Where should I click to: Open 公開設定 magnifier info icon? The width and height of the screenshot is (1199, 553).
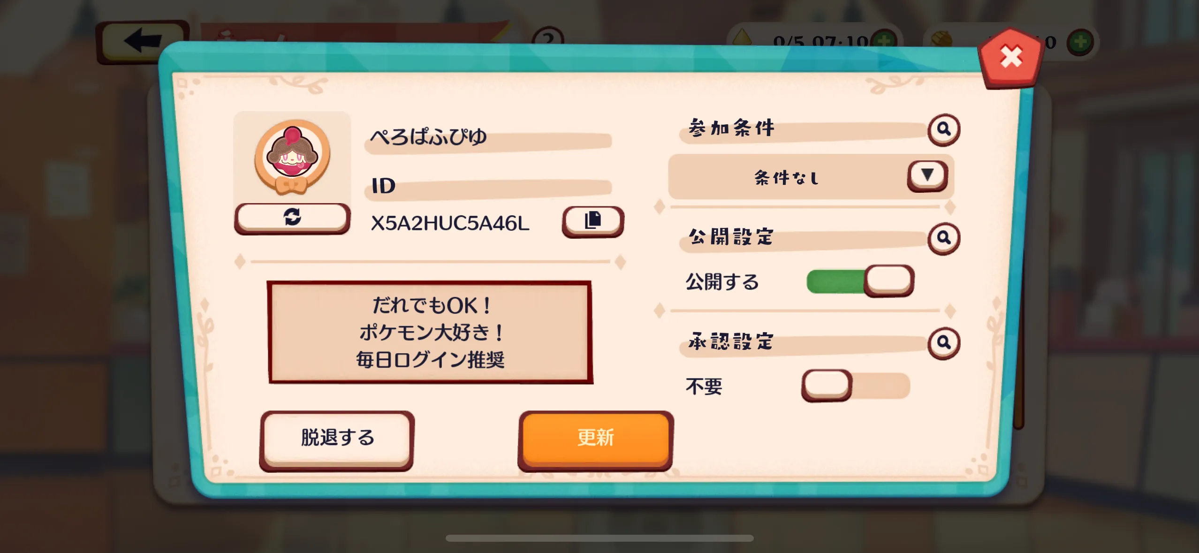[943, 238]
